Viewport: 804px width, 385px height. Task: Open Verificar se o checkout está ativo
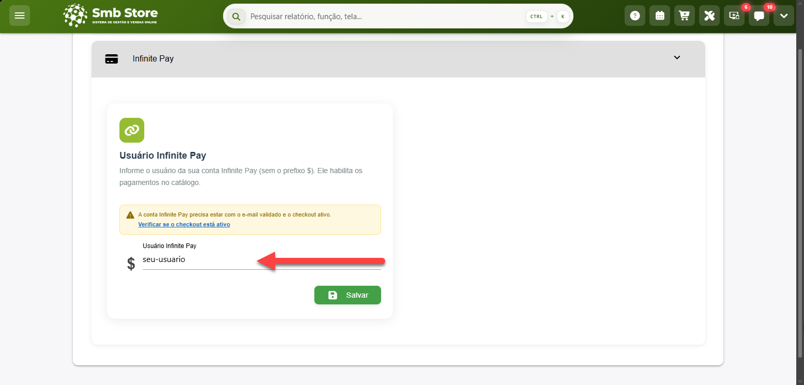[x=184, y=224]
